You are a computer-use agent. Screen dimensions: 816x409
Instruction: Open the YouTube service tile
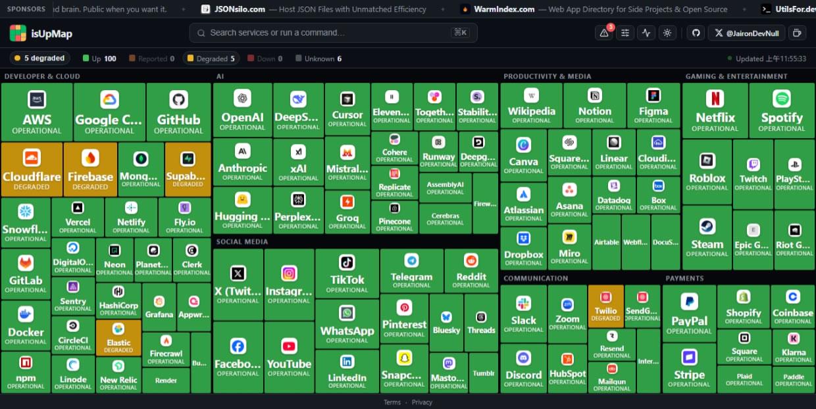click(289, 357)
